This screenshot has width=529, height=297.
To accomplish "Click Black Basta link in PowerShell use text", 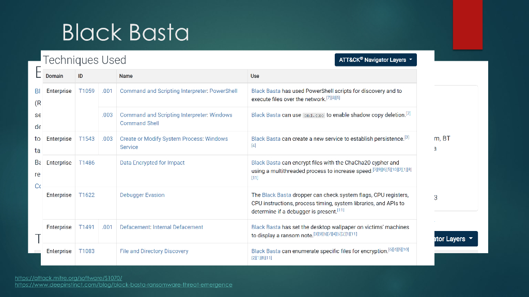I will point(266,91).
